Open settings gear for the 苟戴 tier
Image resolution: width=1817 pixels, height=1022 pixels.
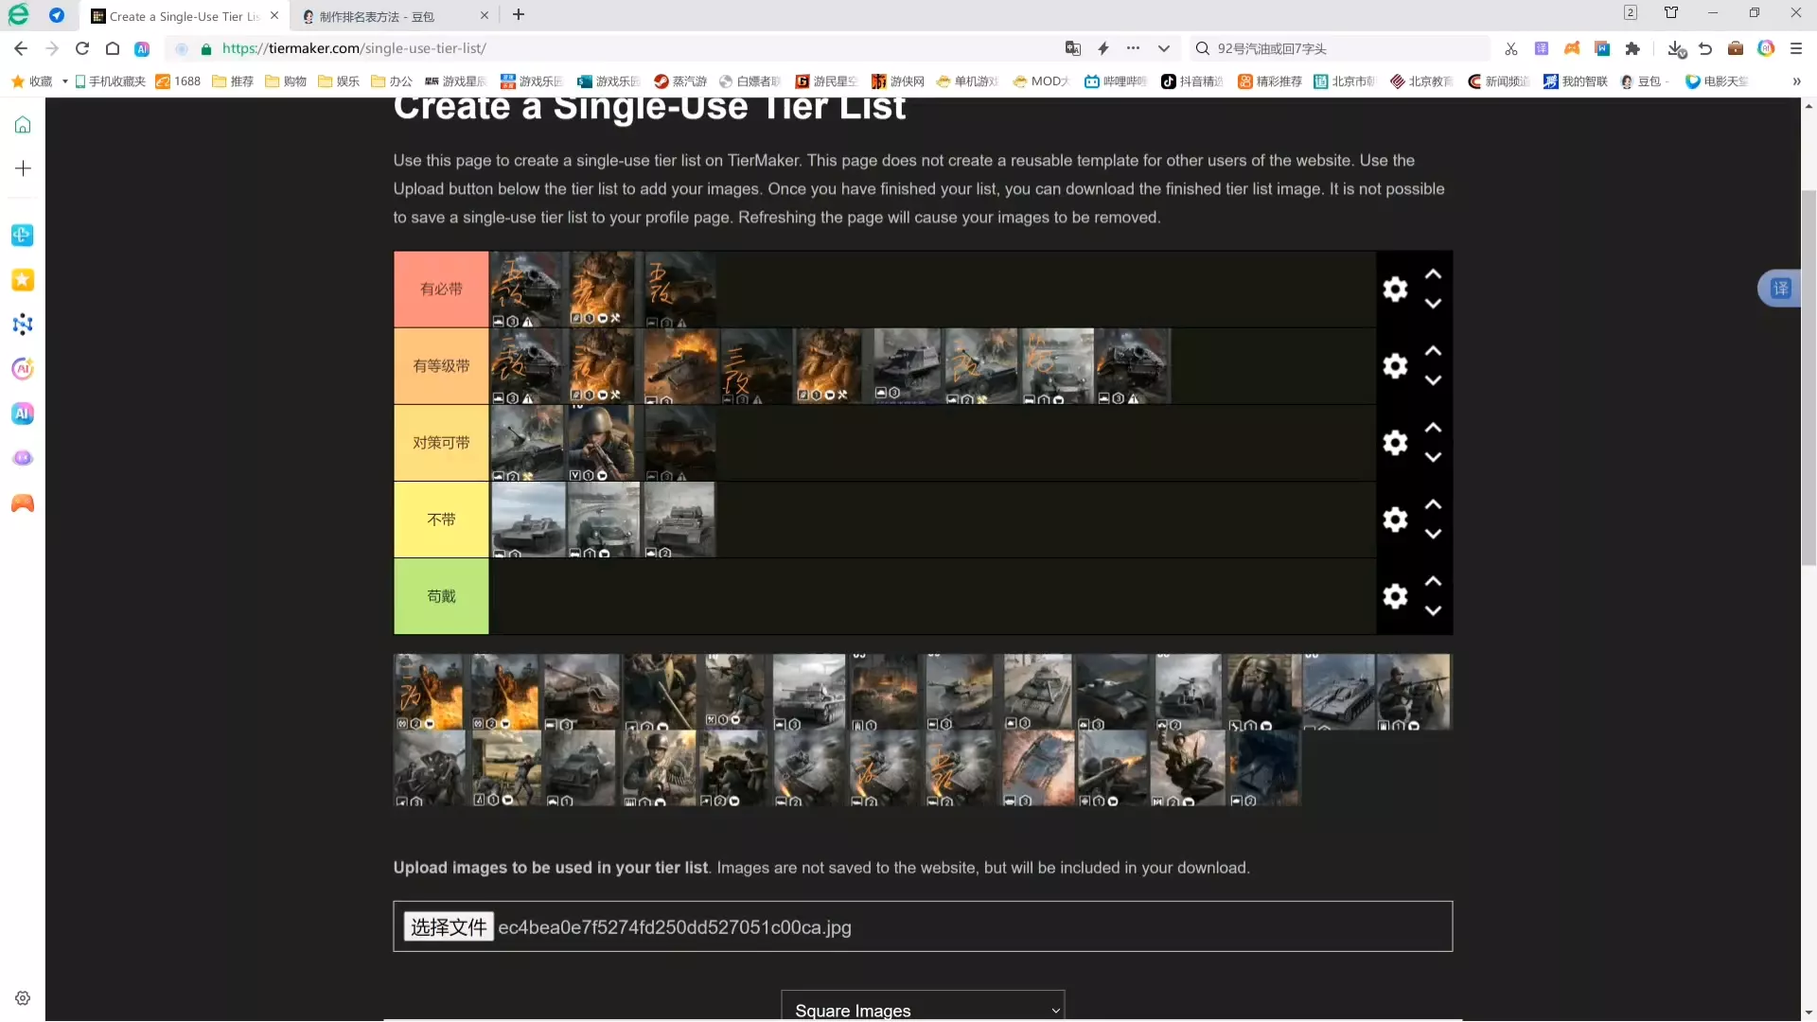pyautogui.click(x=1395, y=595)
